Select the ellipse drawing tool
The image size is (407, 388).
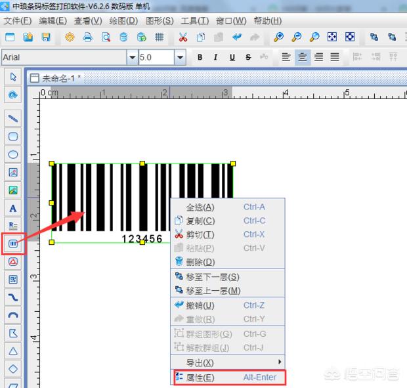point(13,154)
